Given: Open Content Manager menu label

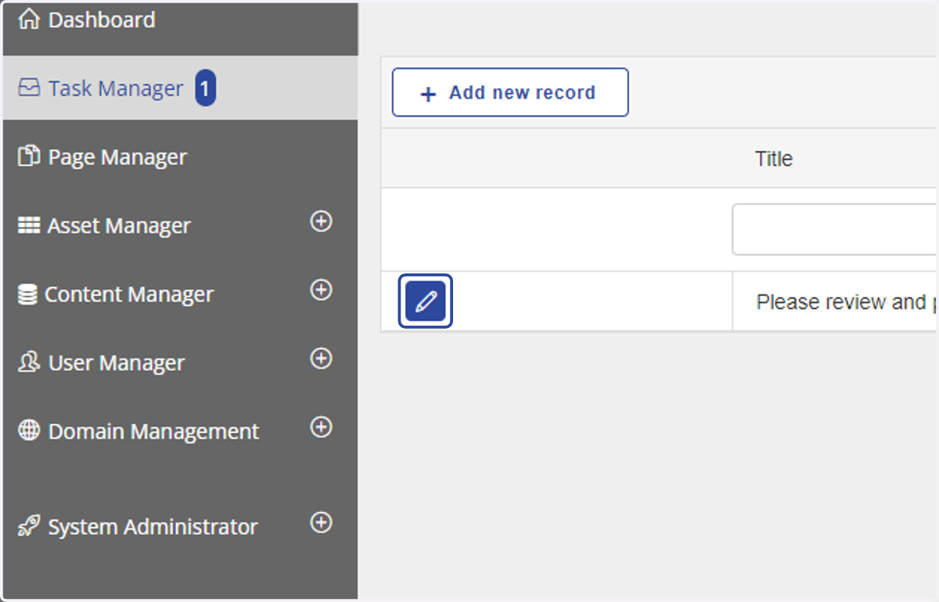Looking at the screenshot, I should (x=129, y=294).
